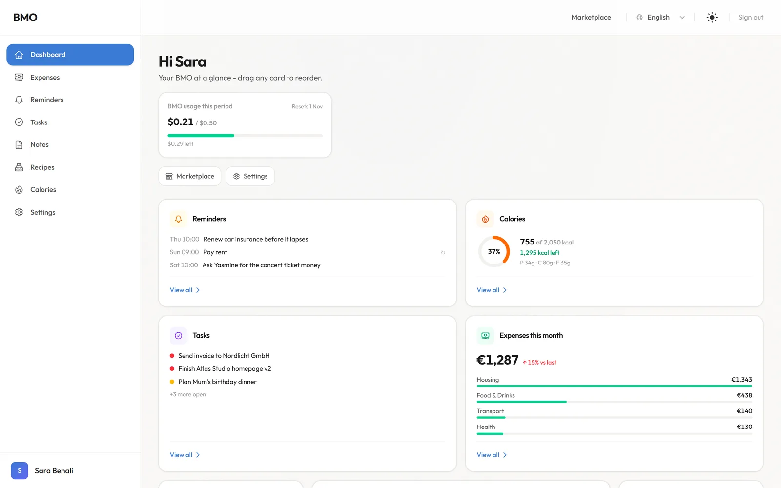The width and height of the screenshot is (781, 488).
Task: Click the 37% calories progress ring
Action: coord(494,252)
